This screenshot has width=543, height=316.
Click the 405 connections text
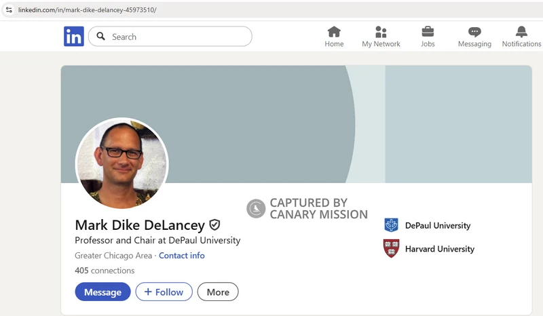tap(105, 271)
